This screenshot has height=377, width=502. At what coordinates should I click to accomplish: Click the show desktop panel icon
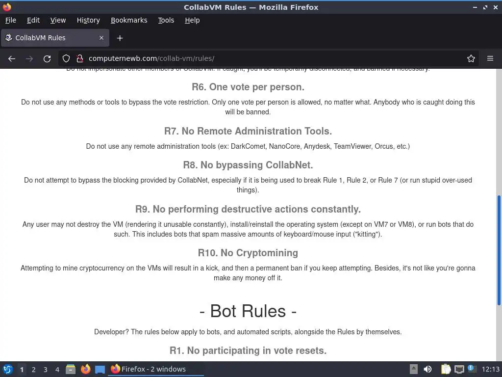pyautogui.click(x=100, y=369)
